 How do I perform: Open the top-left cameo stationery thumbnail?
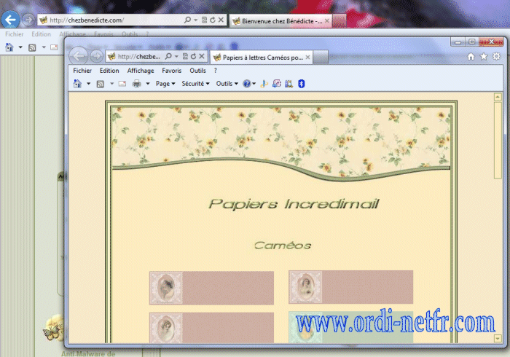click(211, 288)
